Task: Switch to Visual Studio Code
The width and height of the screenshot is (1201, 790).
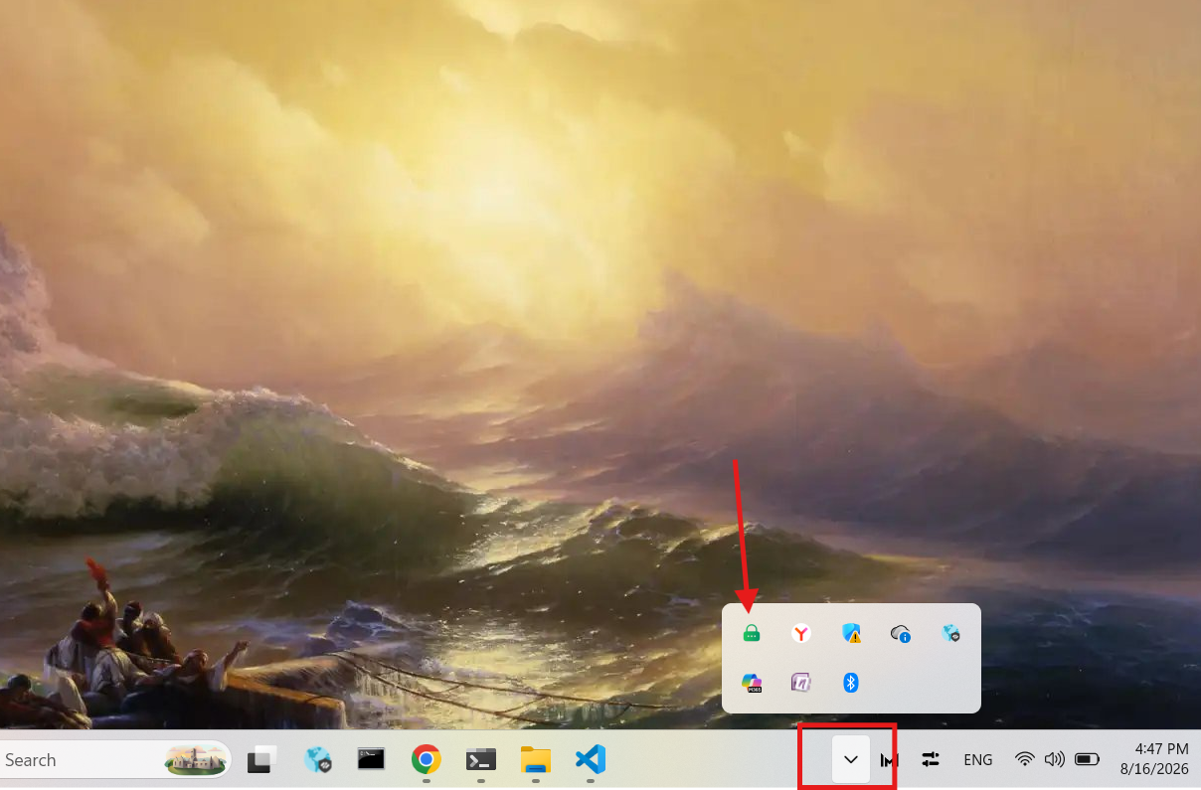Action: tap(591, 760)
